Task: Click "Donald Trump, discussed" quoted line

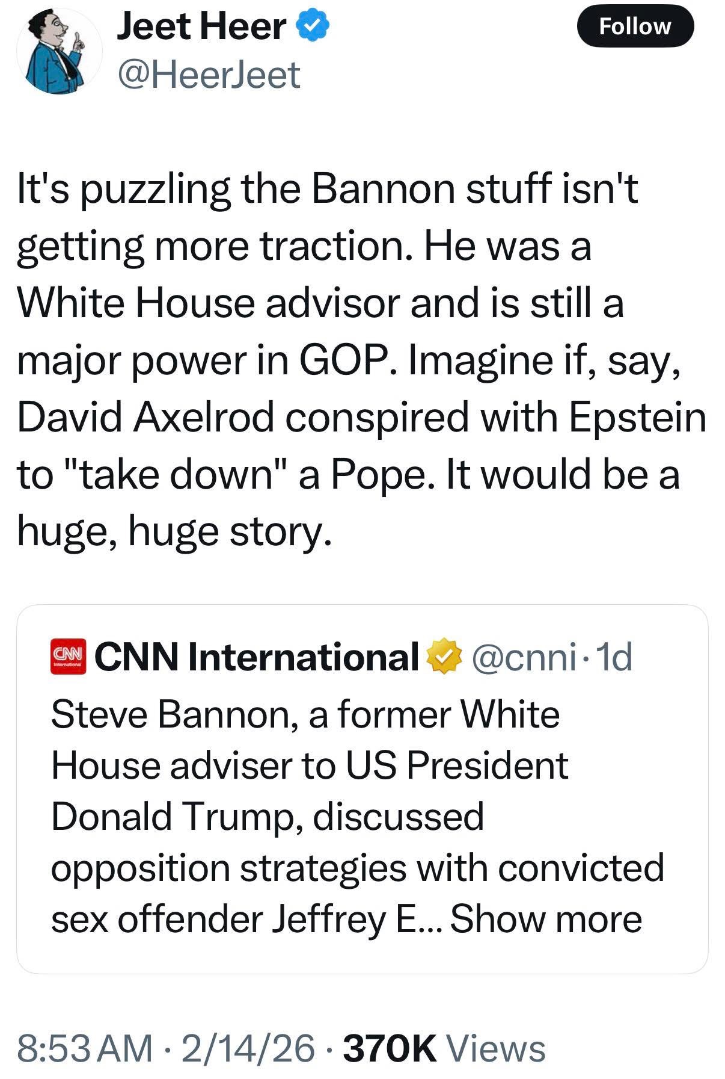Action: pos(268,817)
